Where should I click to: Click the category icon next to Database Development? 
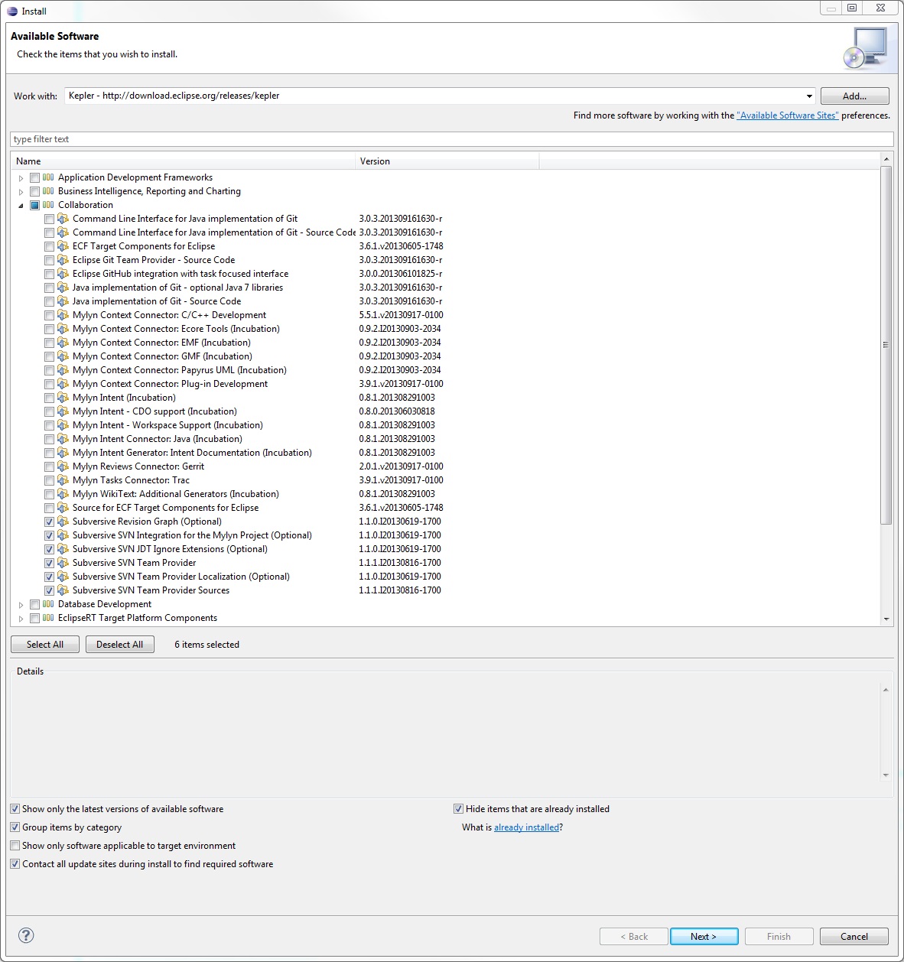[48, 604]
